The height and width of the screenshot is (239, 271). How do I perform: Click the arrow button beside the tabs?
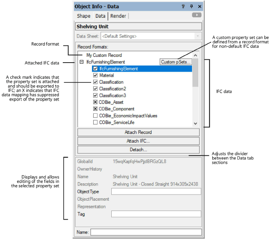click(197, 15)
